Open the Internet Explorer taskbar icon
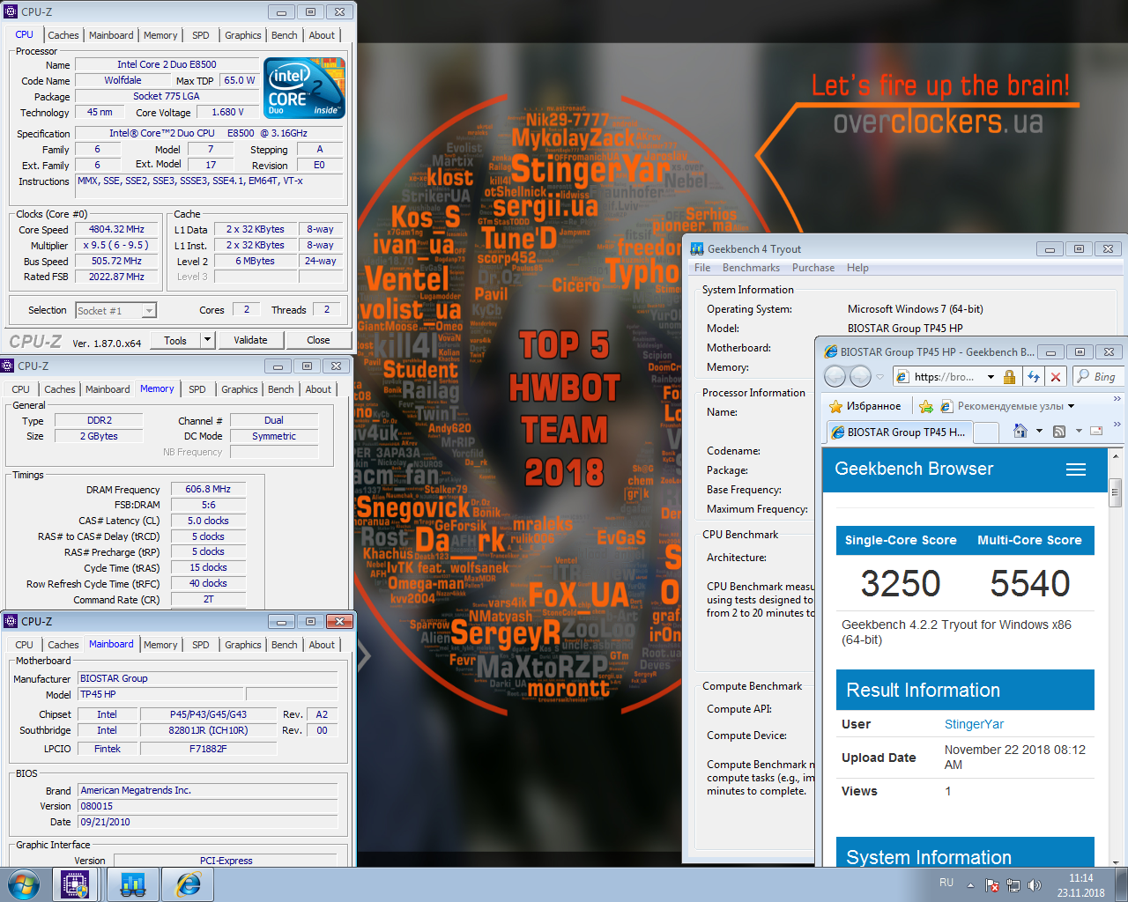The width and height of the screenshot is (1128, 902). (189, 884)
